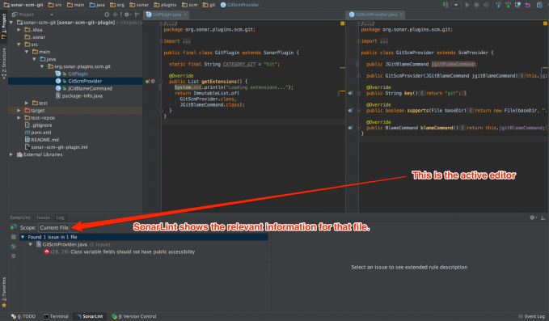
Task: Open the Log tab in SonarLint panel
Action: click(60, 218)
